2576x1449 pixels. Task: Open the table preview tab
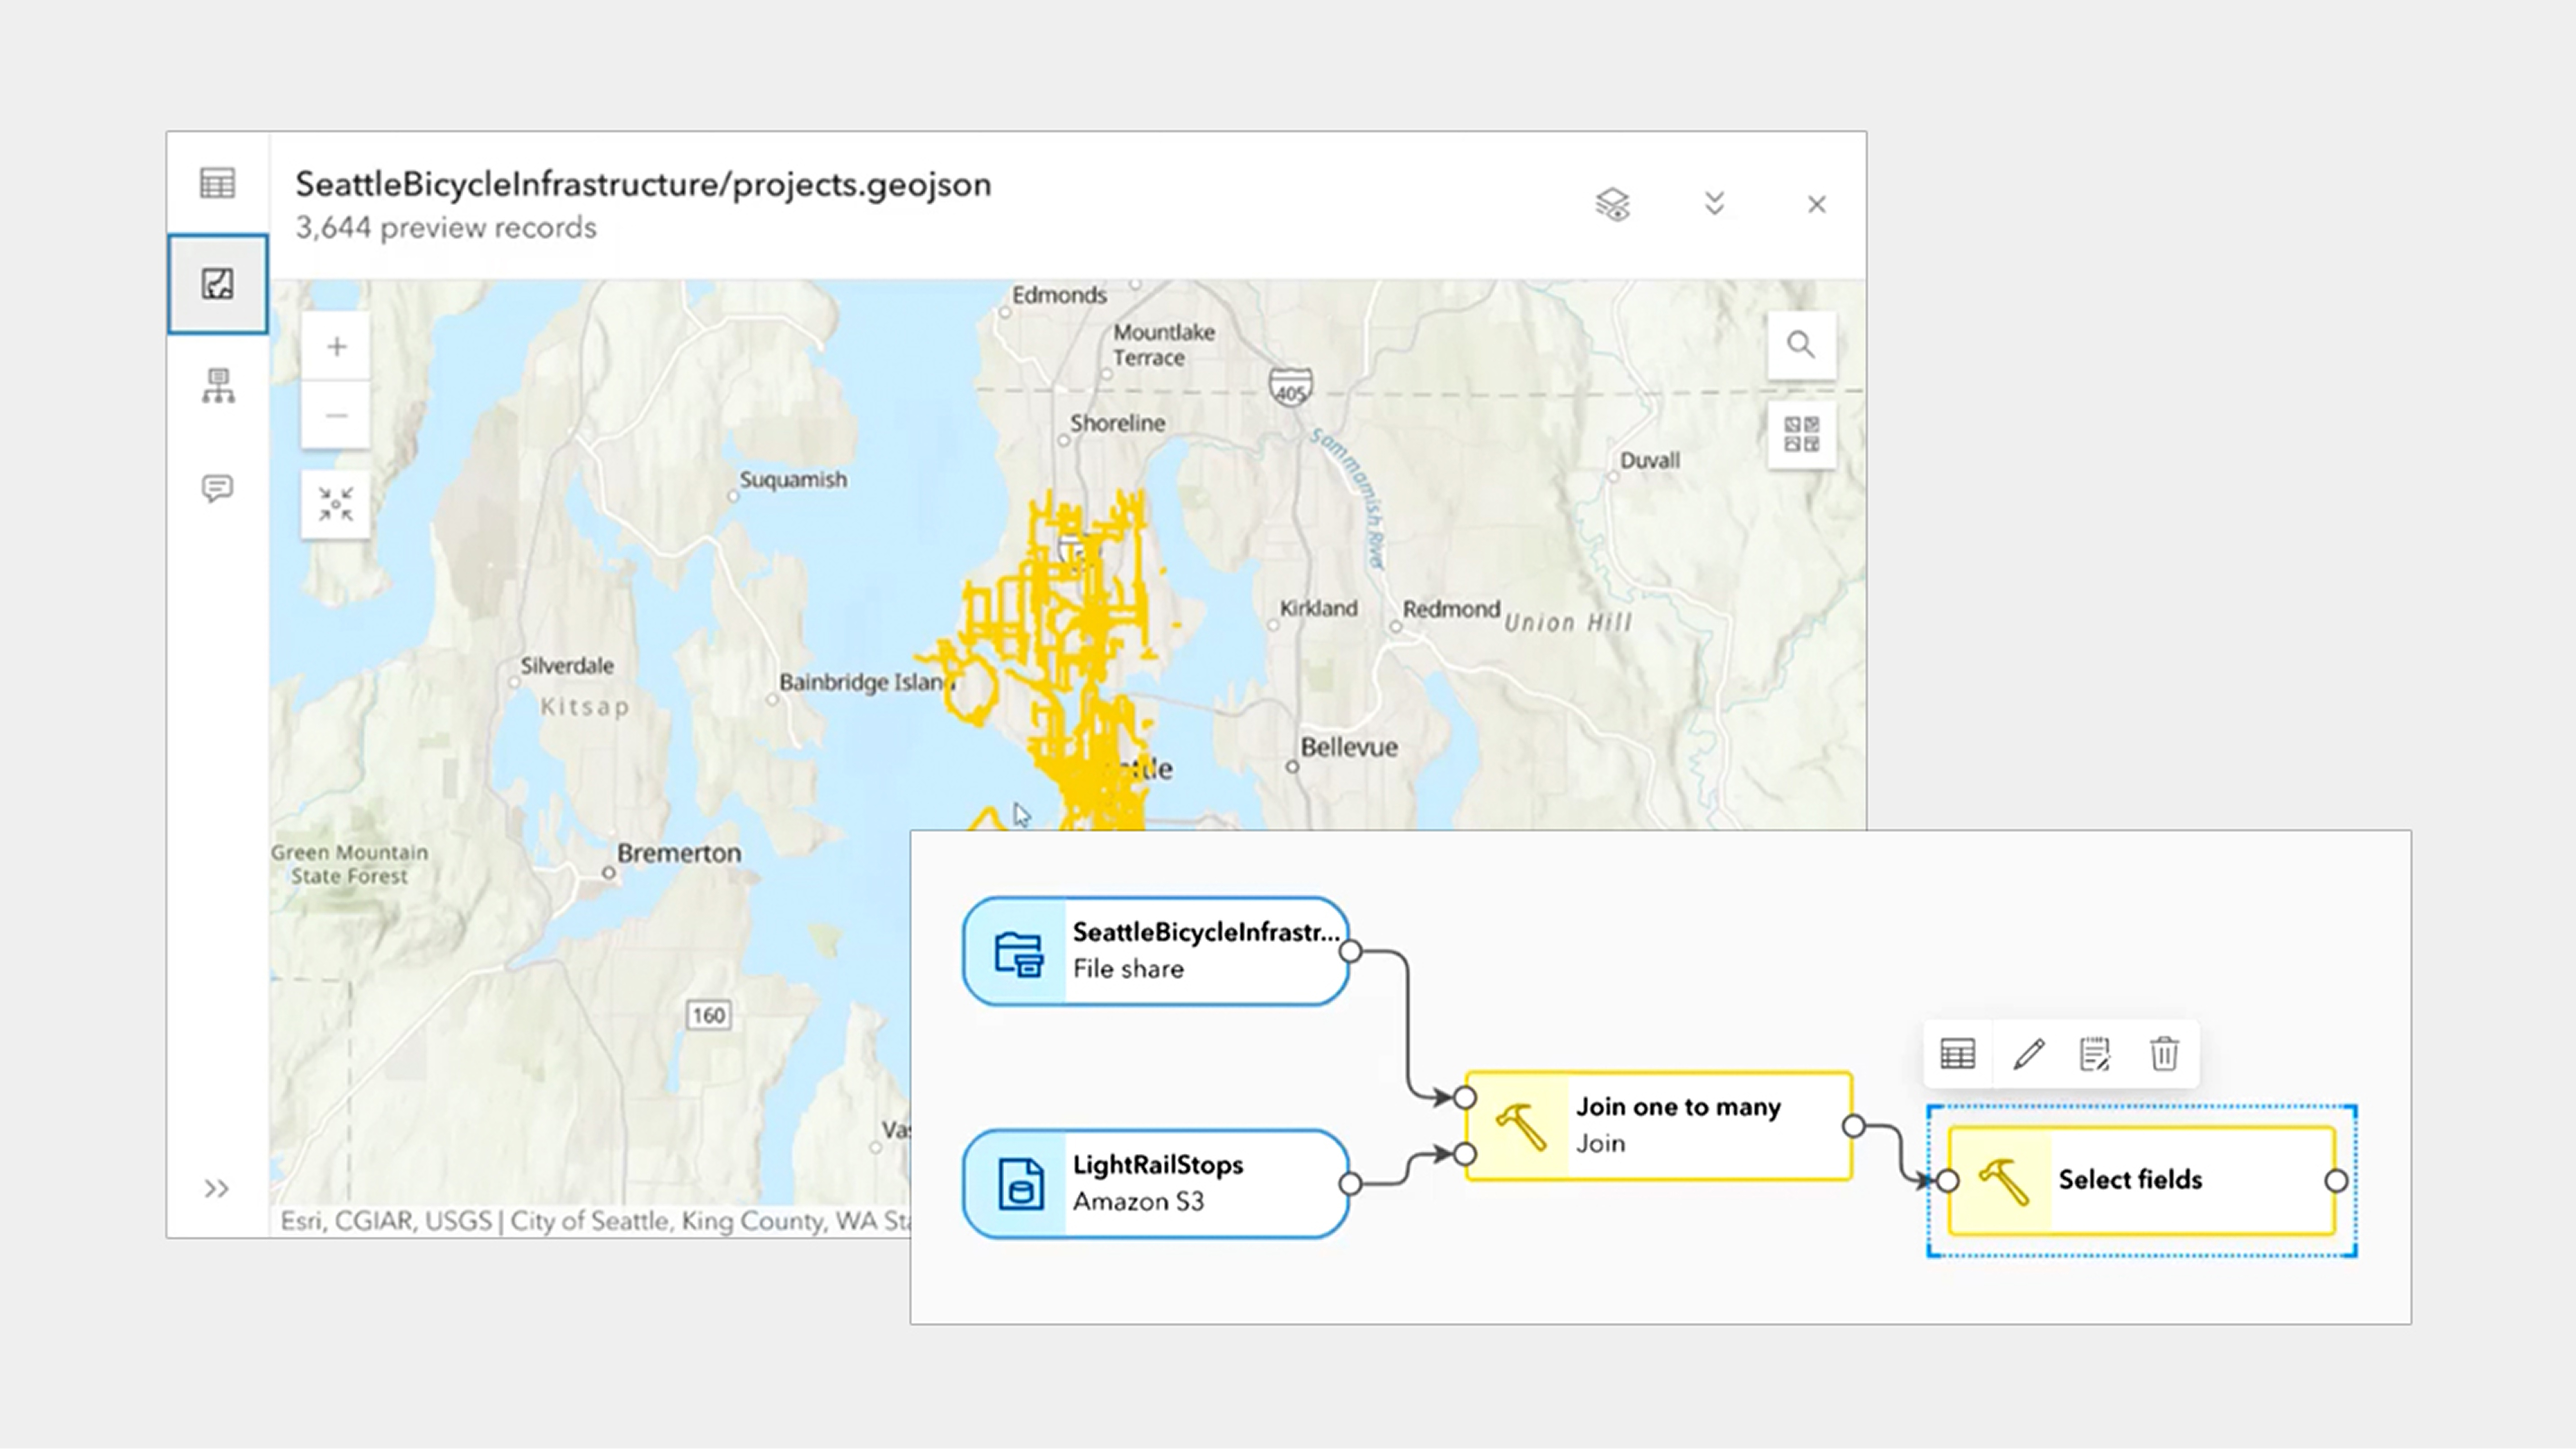point(217,184)
